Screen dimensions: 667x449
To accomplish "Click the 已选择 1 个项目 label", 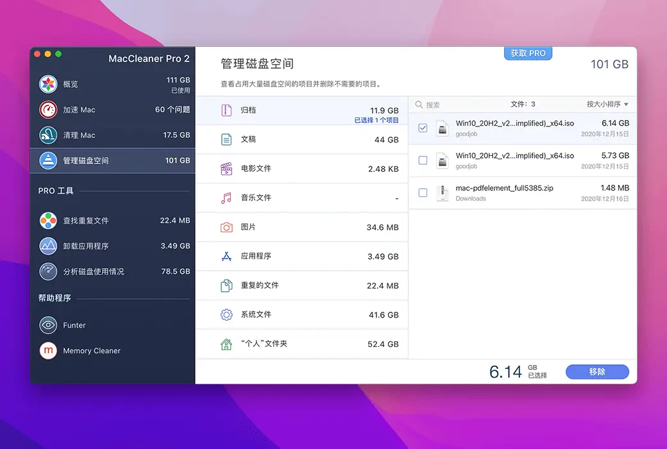I will click(376, 120).
